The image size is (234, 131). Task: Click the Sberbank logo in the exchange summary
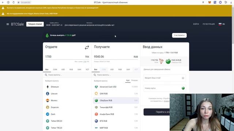click(x=168, y=61)
